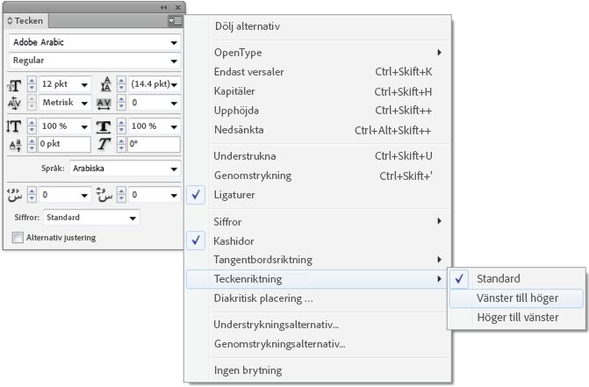Click the vertical scale icon
The height and width of the screenshot is (387, 589).
14,126
